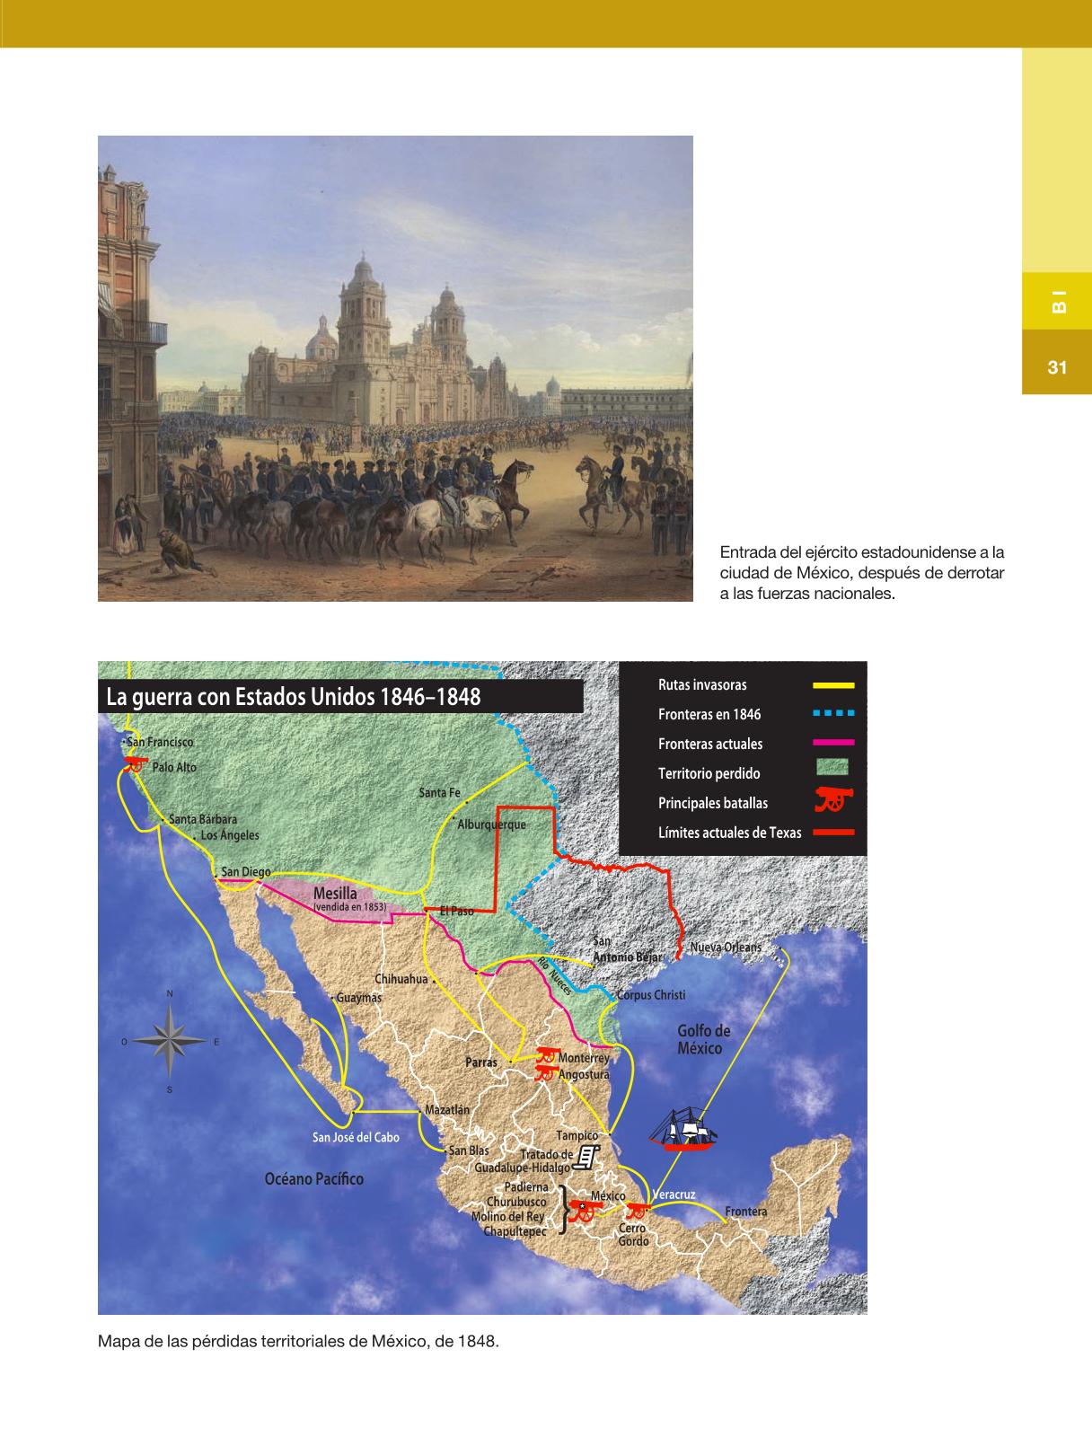Open the painting of the army entering Mexico City
Screen dimensions: 1092x1437
click(x=395, y=368)
